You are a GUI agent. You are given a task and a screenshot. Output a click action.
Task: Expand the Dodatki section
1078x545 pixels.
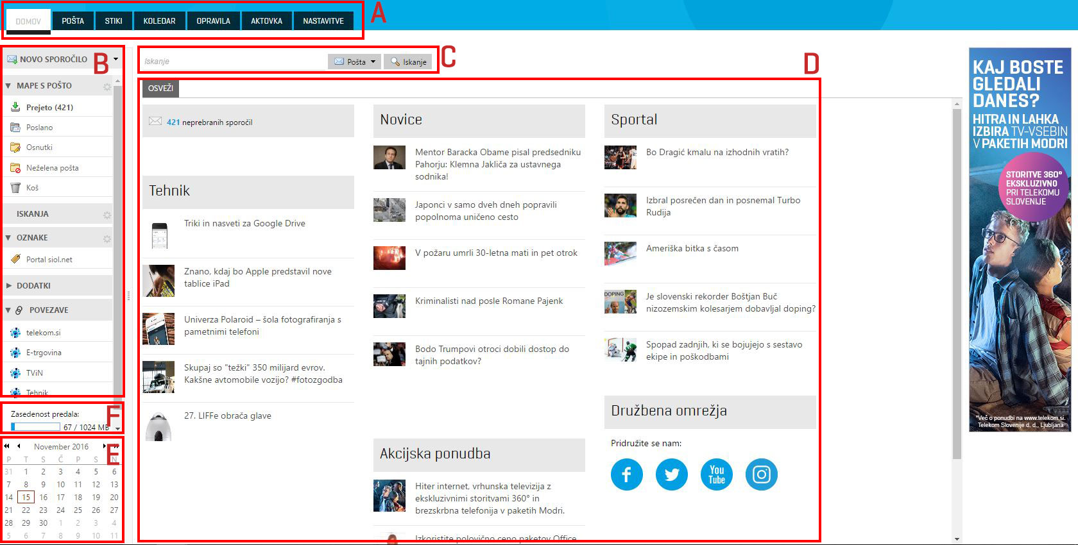tap(8, 286)
